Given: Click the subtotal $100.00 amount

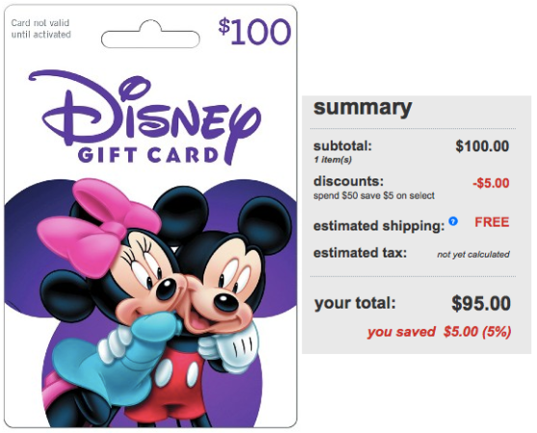Looking at the screenshot, I should click(x=482, y=147).
